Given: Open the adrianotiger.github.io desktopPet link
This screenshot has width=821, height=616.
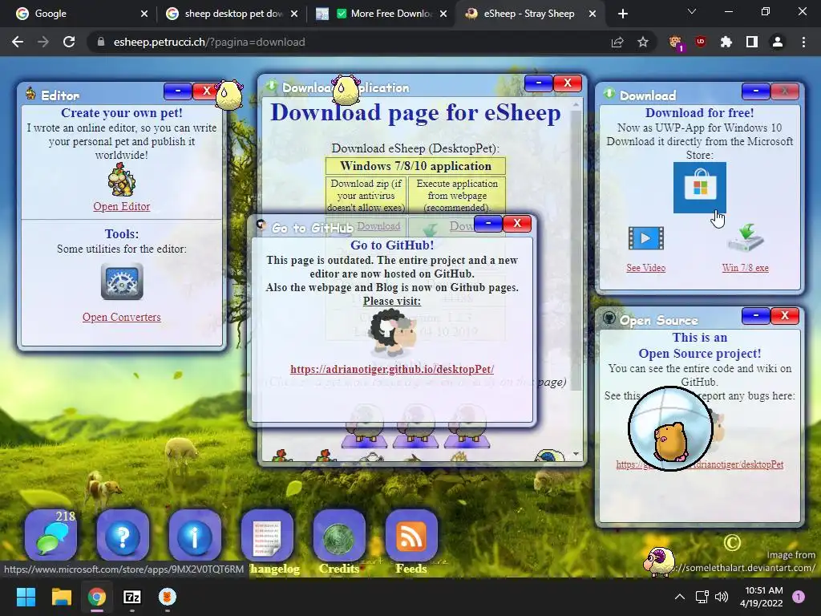Looking at the screenshot, I should (x=392, y=369).
